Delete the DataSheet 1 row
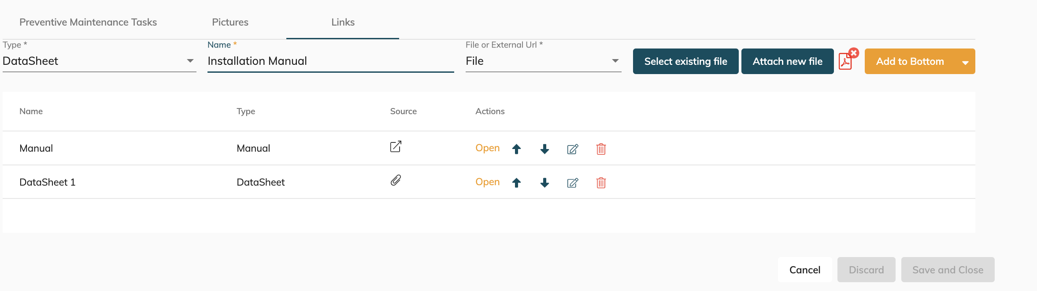This screenshot has height=291, width=1037. click(x=601, y=183)
